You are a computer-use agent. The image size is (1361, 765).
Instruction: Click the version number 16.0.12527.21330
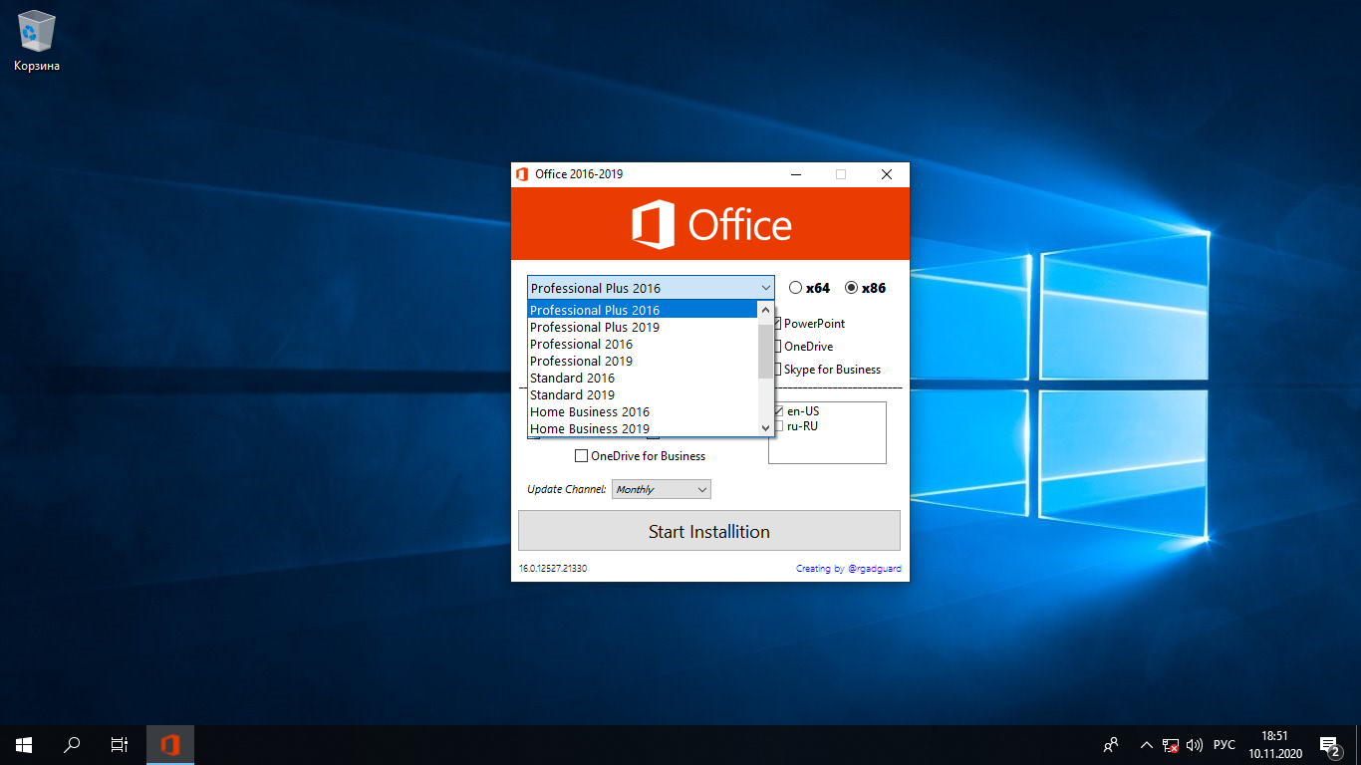pos(553,569)
